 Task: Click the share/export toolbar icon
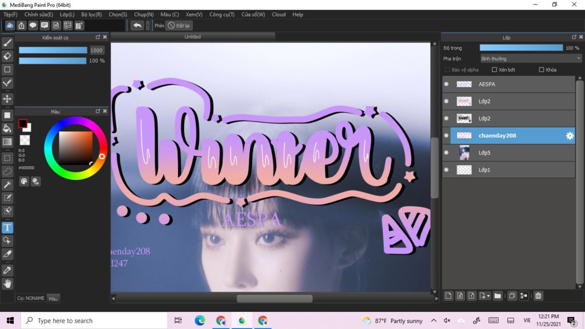[21, 25]
